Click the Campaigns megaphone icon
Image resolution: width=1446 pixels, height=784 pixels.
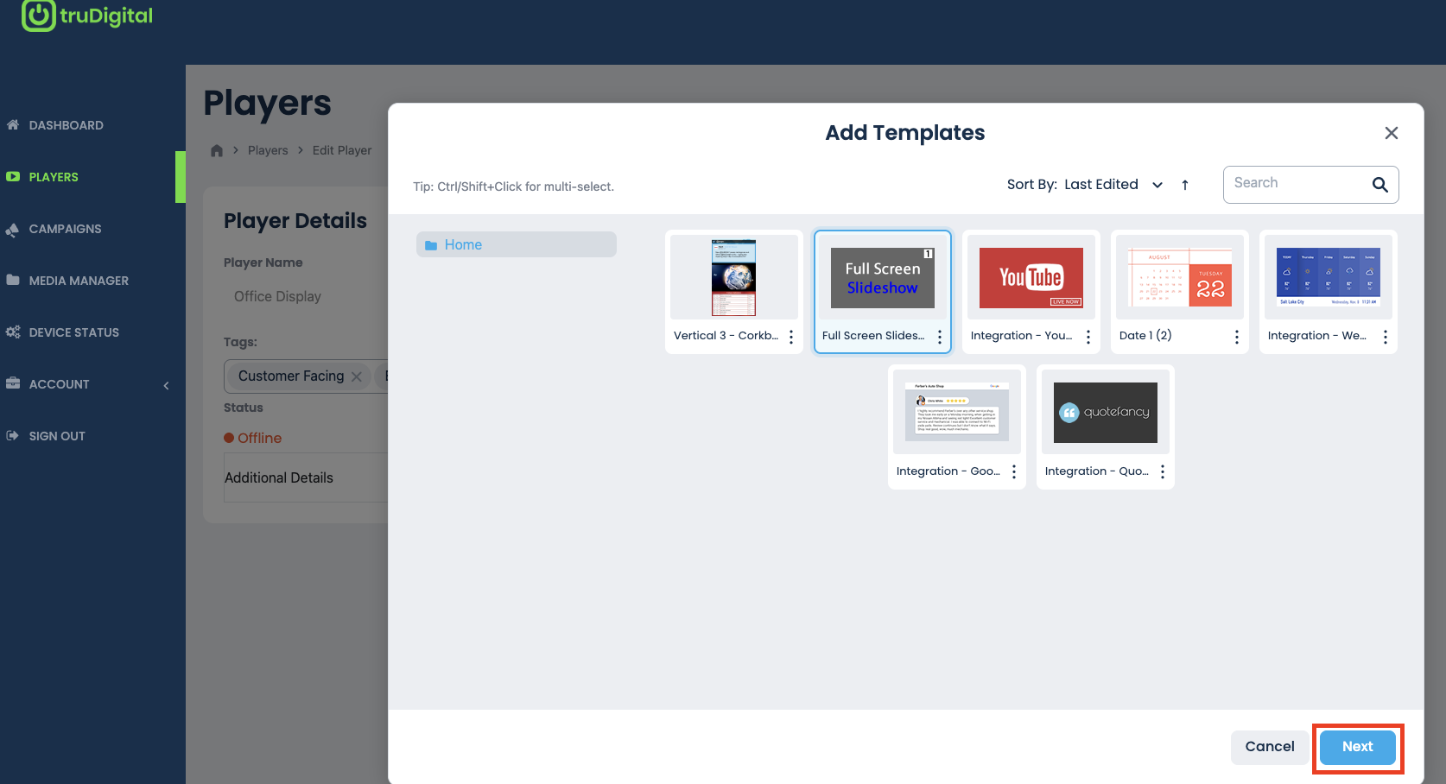click(13, 230)
